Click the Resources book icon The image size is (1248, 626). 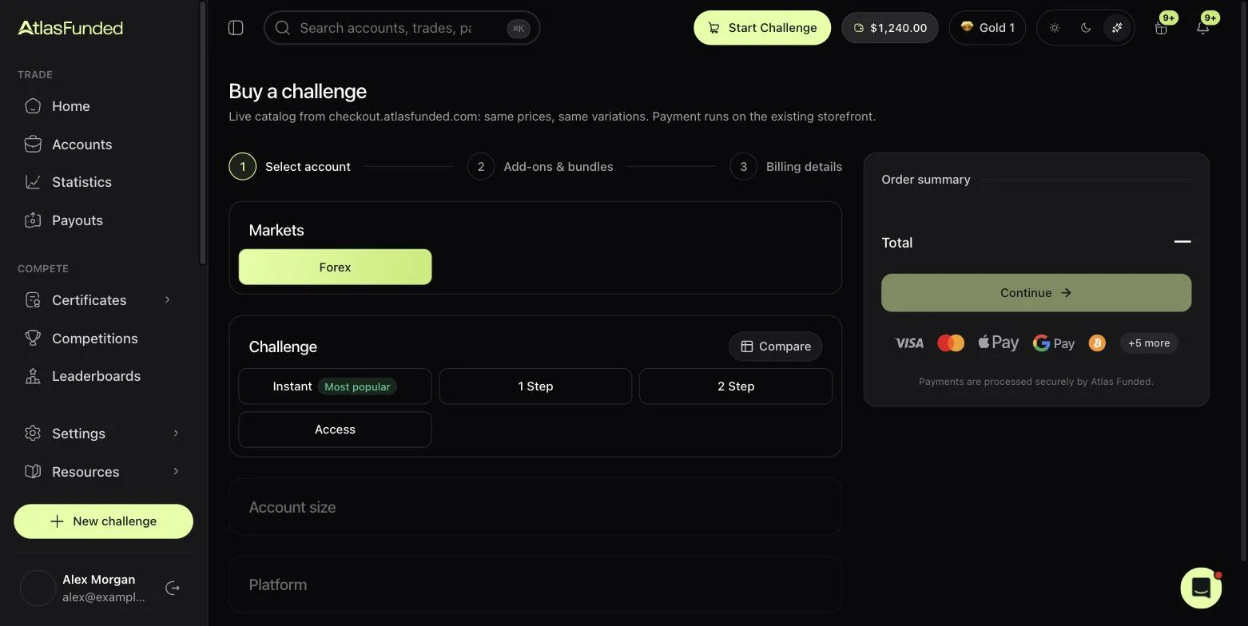point(33,472)
